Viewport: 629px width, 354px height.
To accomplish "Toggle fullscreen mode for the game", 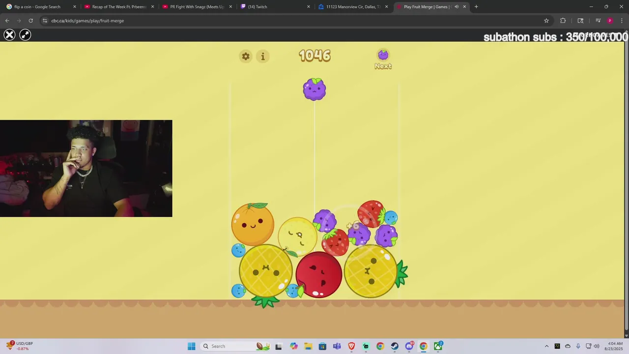I will [25, 35].
